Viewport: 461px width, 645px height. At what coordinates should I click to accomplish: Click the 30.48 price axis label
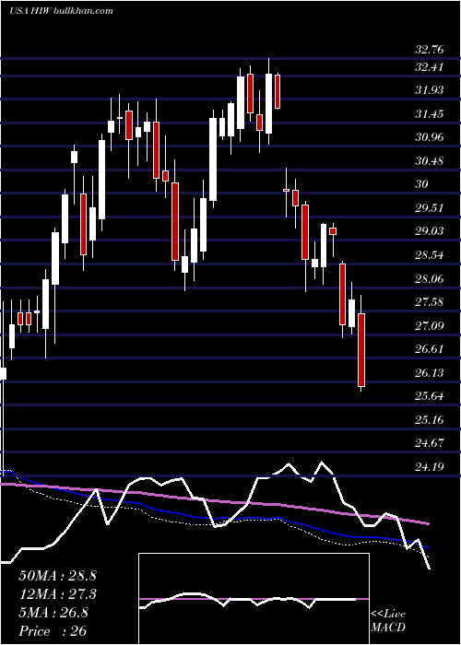[430, 161]
